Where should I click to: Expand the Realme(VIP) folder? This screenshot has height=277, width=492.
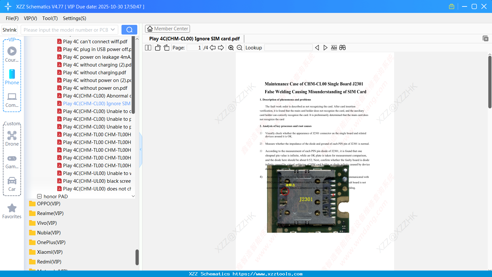(46, 213)
